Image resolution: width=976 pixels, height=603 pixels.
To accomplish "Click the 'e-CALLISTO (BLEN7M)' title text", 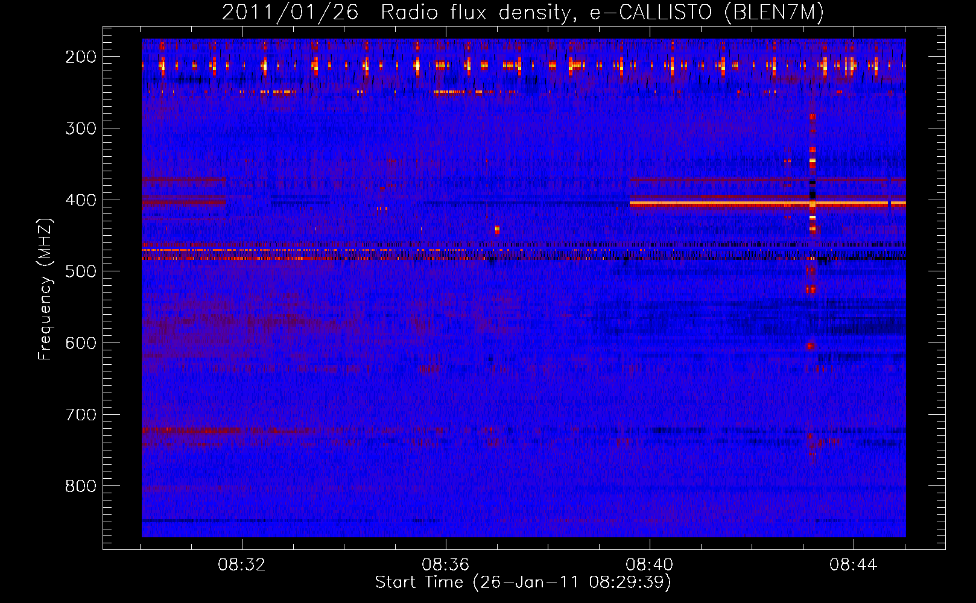I will pyautogui.click(x=706, y=13).
